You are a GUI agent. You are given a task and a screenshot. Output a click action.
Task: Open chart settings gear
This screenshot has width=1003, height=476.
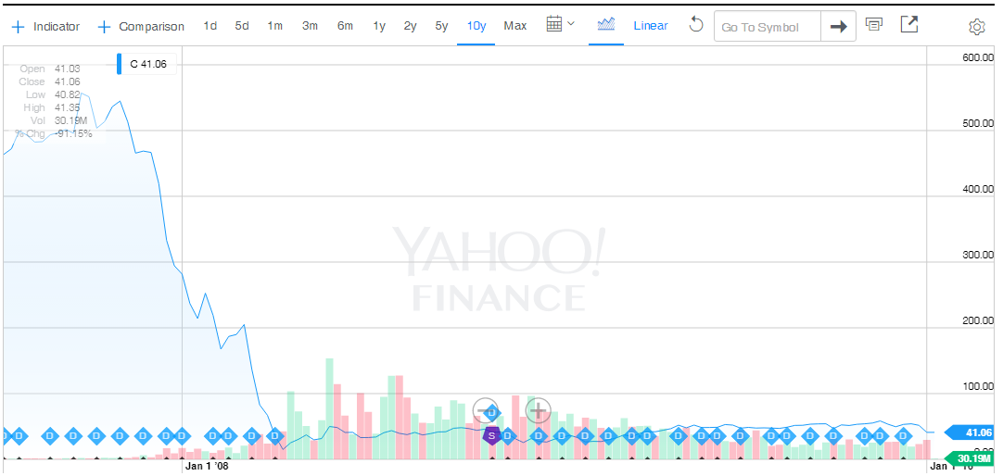point(976,27)
